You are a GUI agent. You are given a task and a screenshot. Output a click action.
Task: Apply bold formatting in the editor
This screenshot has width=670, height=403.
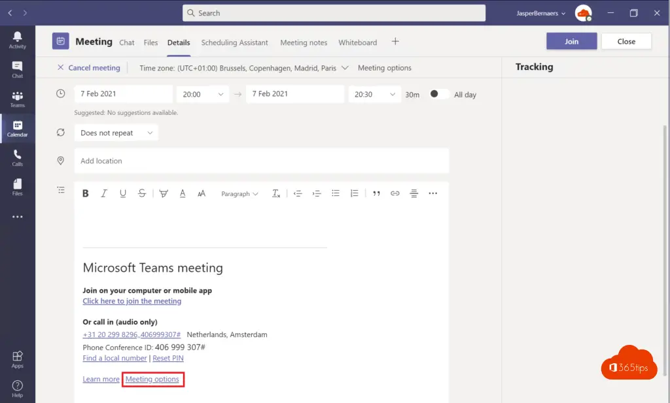tap(85, 193)
